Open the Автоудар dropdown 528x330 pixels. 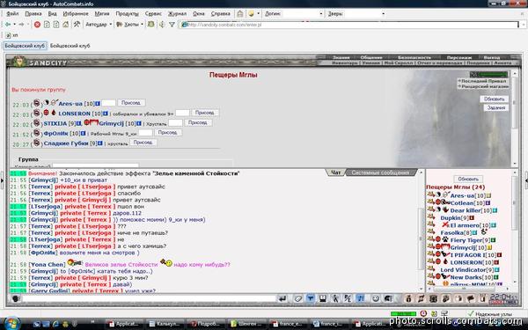99,25
